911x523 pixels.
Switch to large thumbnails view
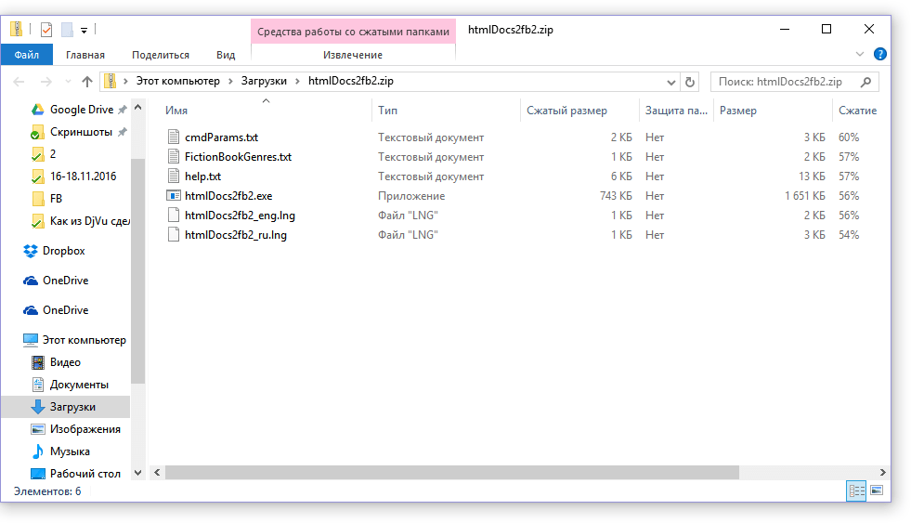(x=876, y=490)
